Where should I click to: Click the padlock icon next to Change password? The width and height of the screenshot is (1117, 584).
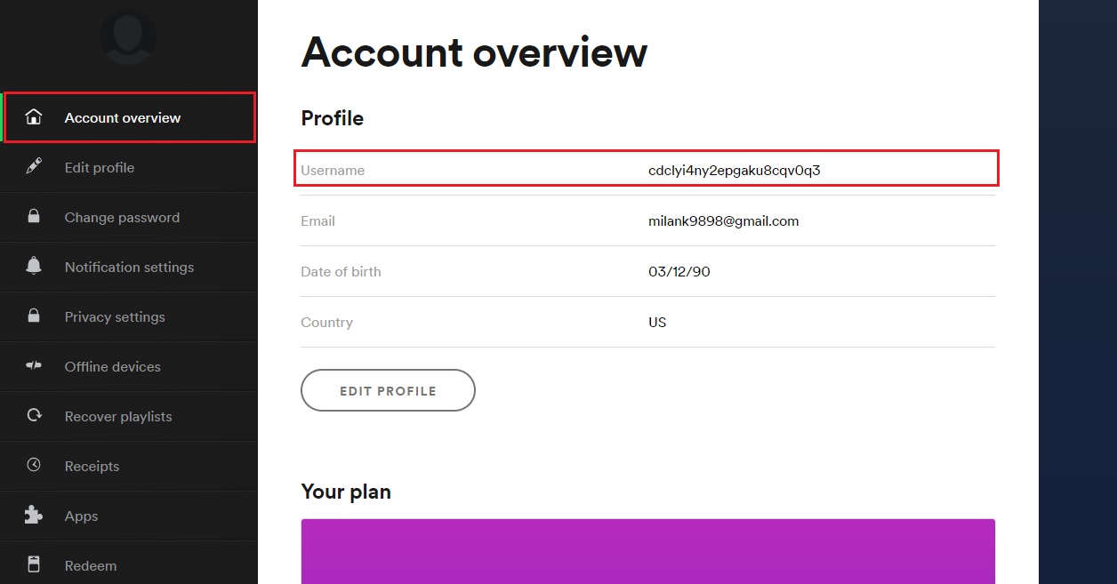[x=34, y=217]
